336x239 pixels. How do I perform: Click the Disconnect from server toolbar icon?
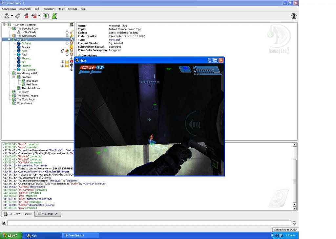[18, 16]
